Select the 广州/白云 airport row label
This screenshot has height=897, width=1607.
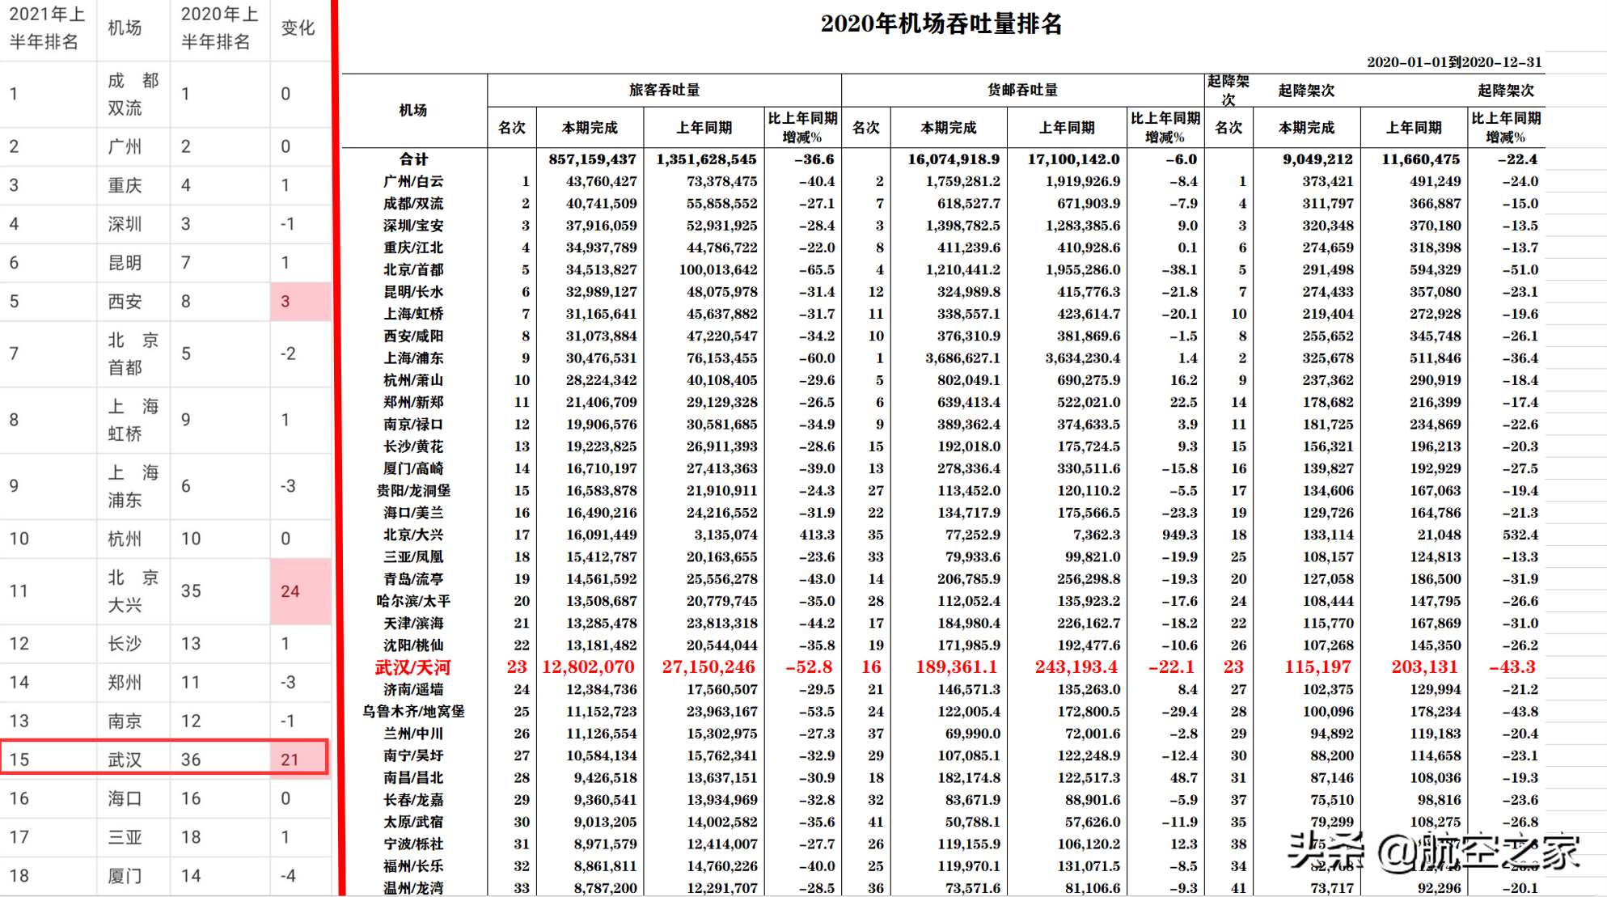tap(413, 181)
